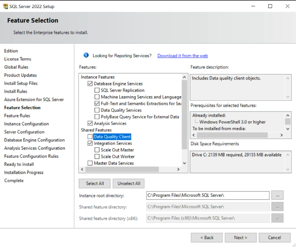The image size is (296, 247).
Task: Open the Download it from the web link
Action: (183, 56)
